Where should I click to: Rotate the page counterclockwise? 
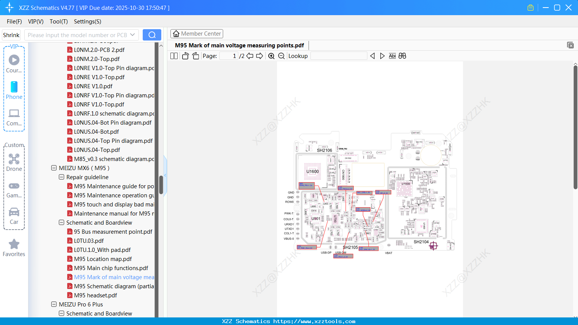(x=186, y=56)
